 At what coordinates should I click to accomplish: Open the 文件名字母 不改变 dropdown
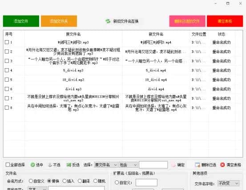pyautogui.click(x=228, y=183)
